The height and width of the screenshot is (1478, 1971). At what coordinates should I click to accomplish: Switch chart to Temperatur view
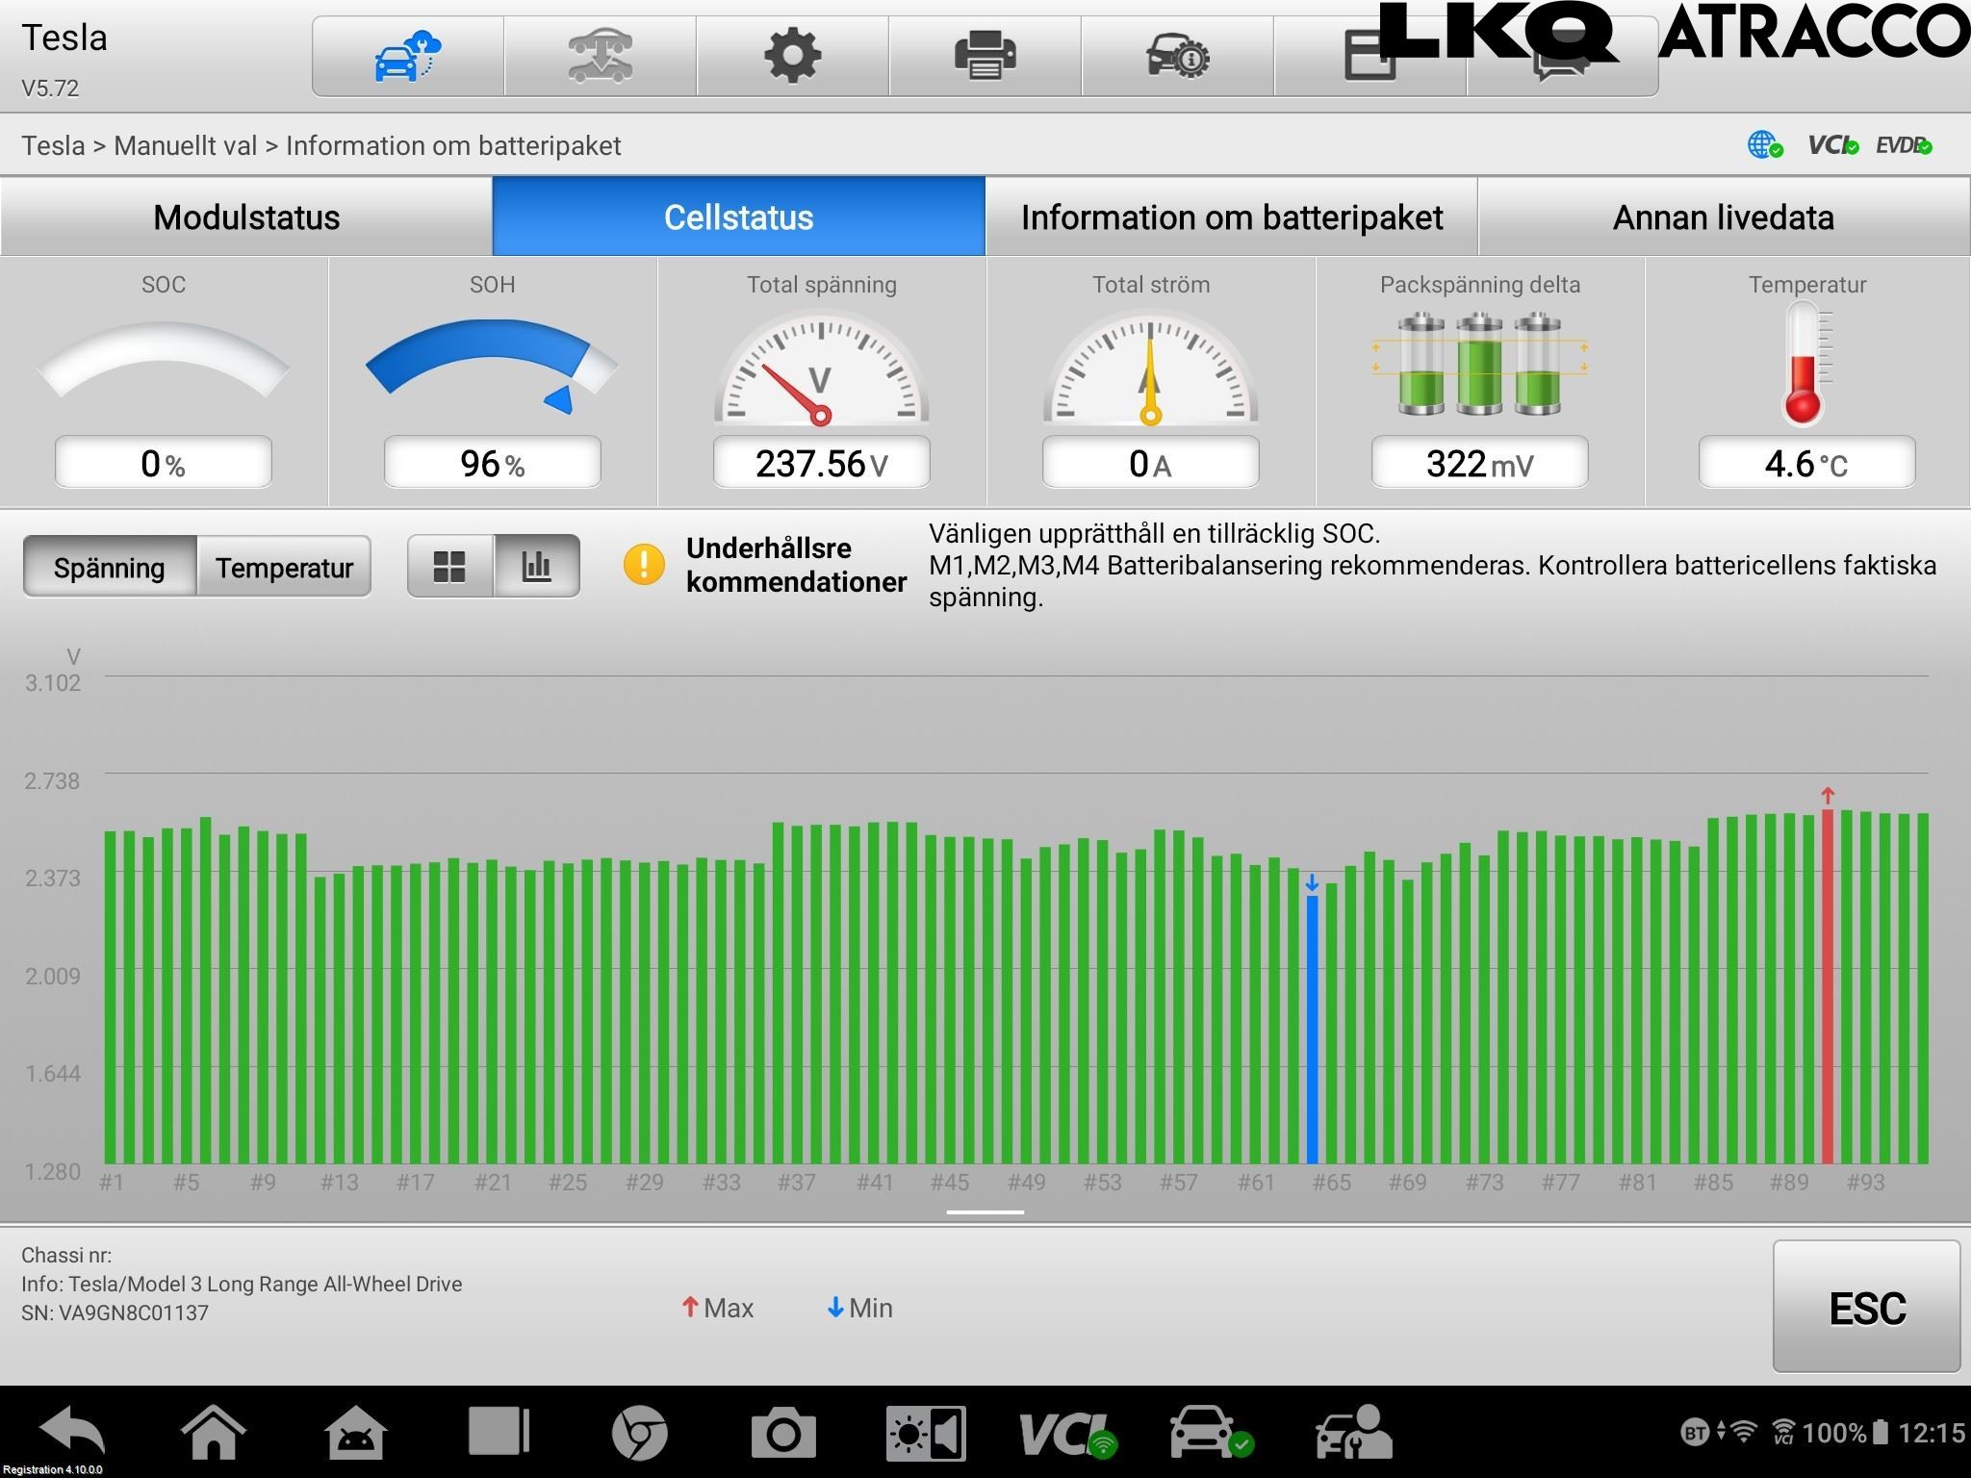coord(284,568)
